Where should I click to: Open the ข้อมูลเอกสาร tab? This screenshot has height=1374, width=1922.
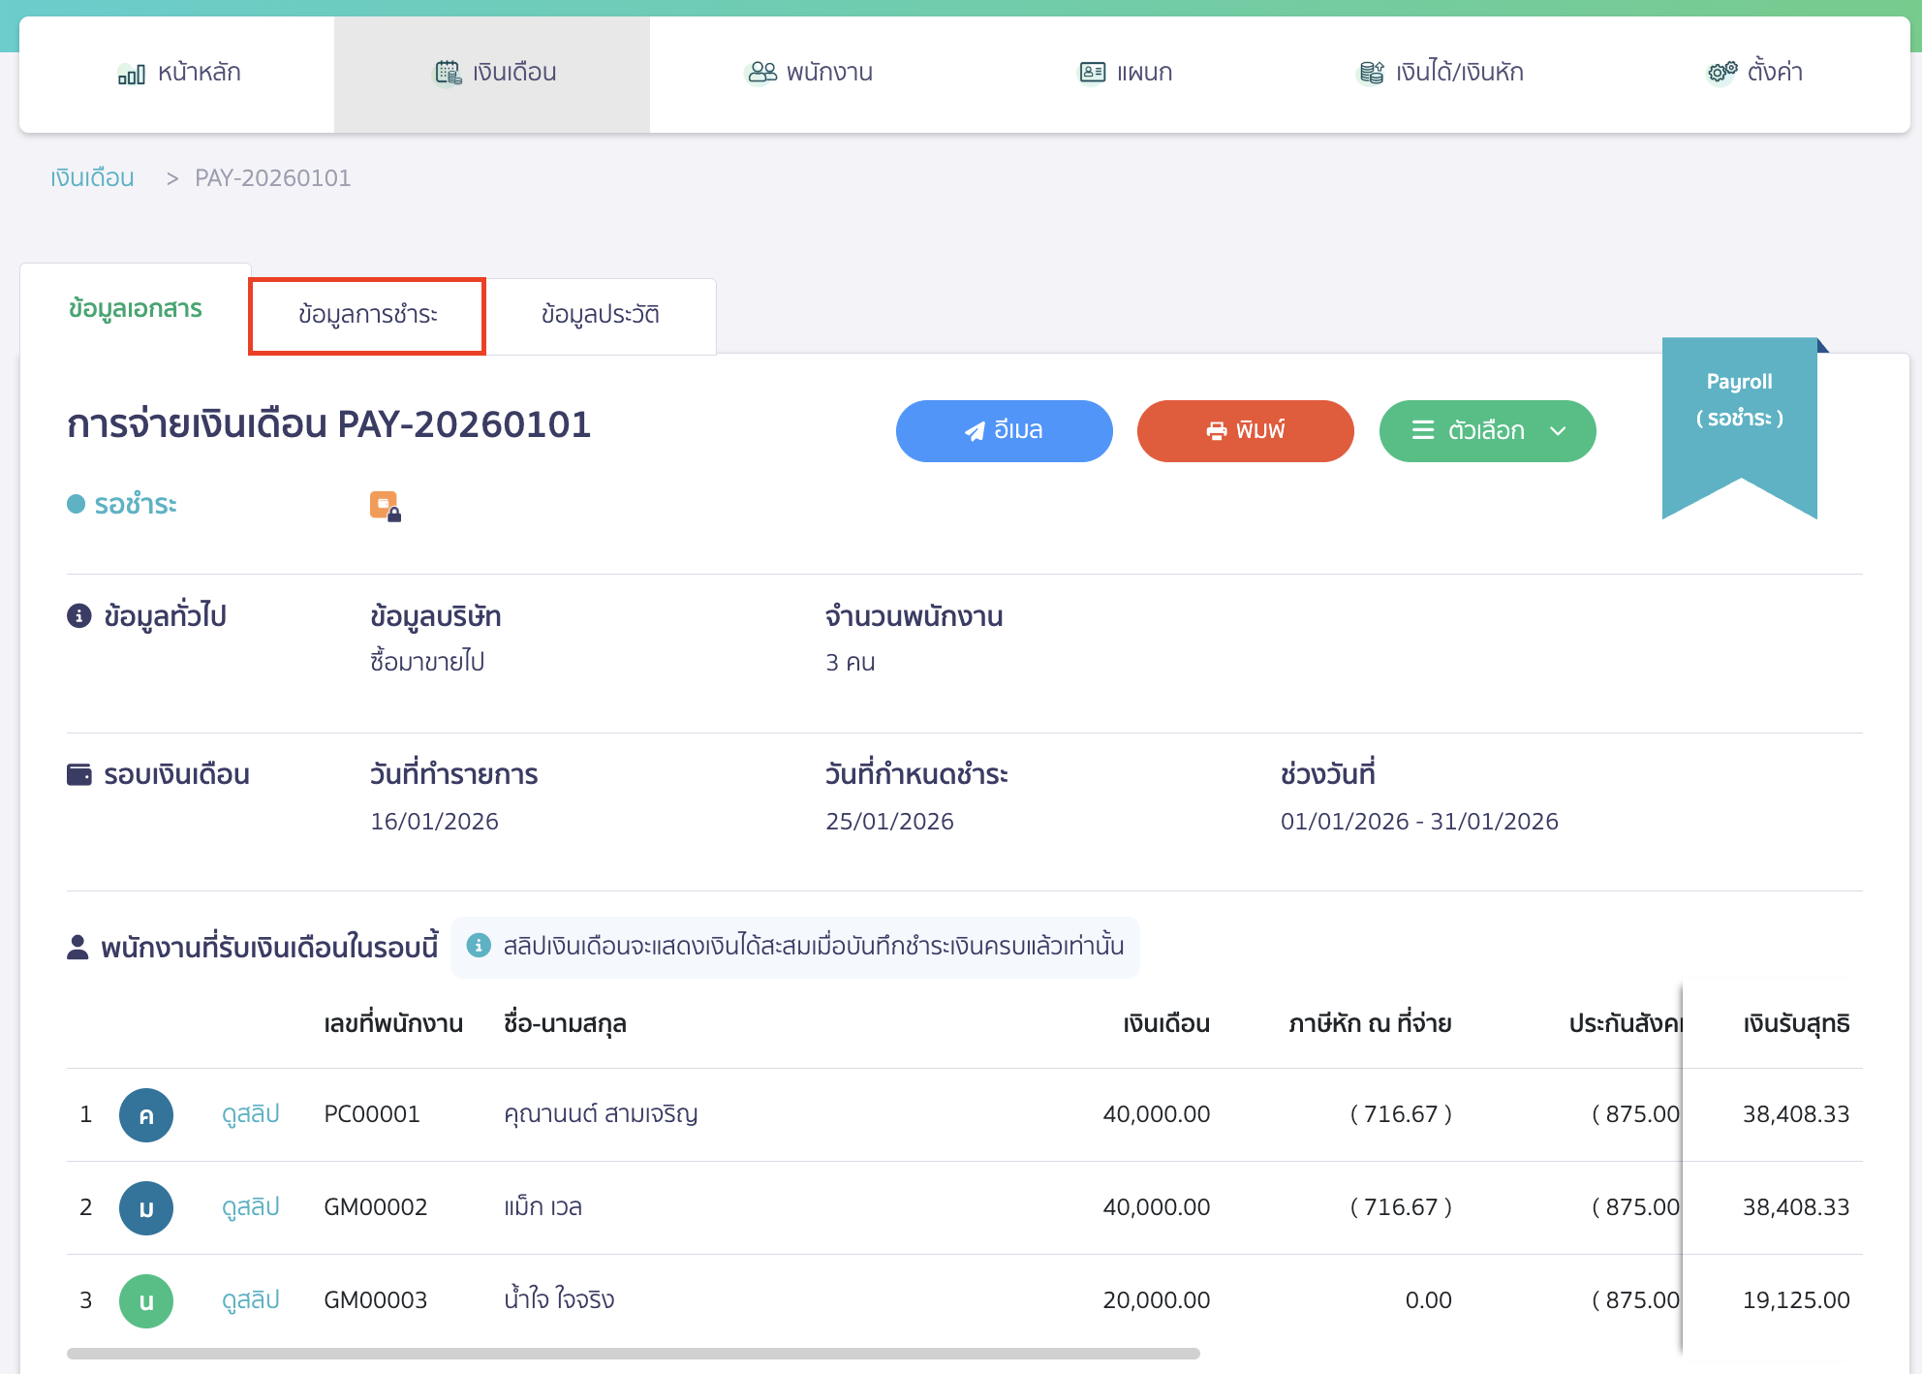pos(136,310)
